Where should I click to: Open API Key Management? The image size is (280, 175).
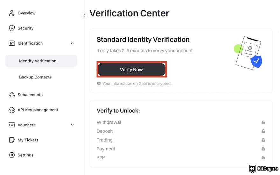38,110
